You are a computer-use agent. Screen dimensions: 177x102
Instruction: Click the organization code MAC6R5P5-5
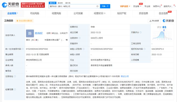tap(158, 49)
